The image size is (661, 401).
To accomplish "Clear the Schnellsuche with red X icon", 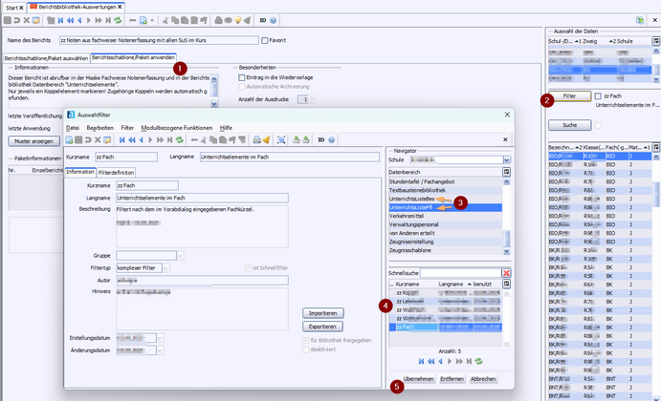I will pos(507,273).
